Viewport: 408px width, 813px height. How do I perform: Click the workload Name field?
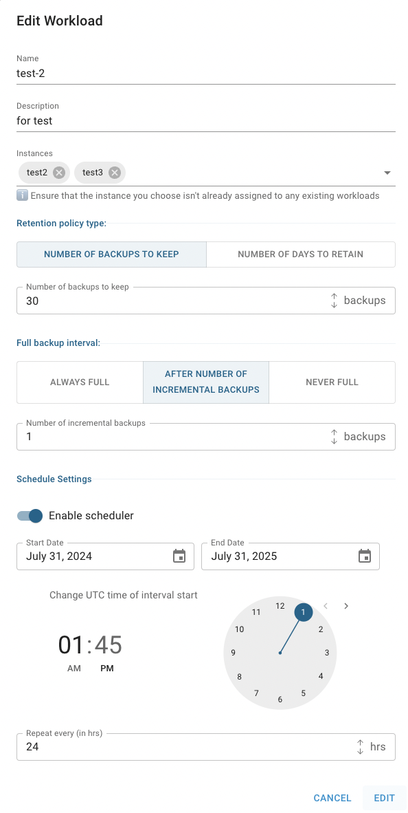pos(206,74)
